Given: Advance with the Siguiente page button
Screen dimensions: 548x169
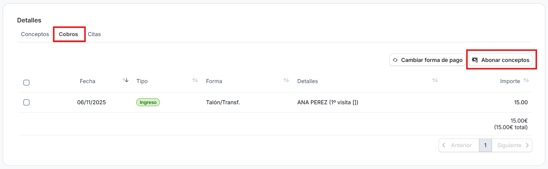Looking at the screenshot, I should (x=512, y=145).
